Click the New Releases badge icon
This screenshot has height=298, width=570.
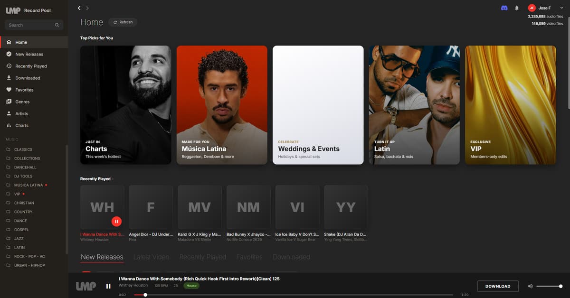click(x=9, y=54)
